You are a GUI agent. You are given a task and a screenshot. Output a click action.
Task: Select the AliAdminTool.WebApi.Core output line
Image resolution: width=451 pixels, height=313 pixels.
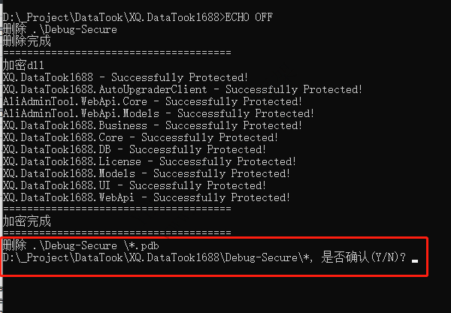(153, 101)
